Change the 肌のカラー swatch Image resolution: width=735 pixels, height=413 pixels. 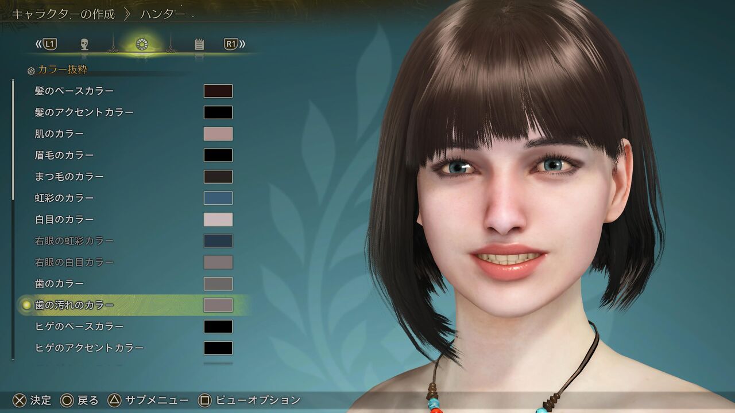click(218, 134)
